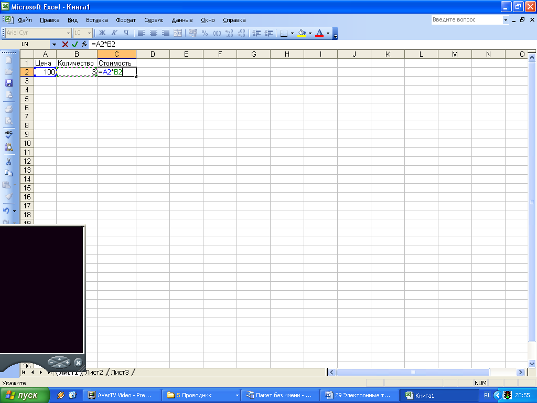Viewport: 537px width, 403px height.
Task: Open Insert Function fx dialog
Action: 84,45
